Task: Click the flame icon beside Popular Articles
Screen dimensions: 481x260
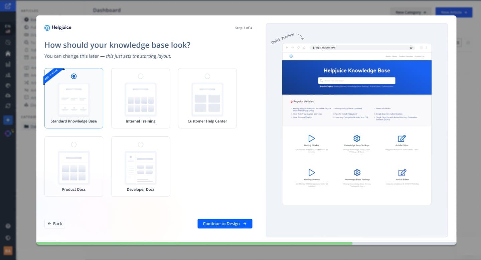Action: click(292, 102)
